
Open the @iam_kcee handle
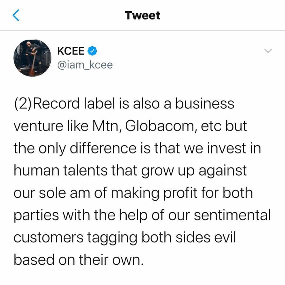pyautogui.click(x=85, y=64)
